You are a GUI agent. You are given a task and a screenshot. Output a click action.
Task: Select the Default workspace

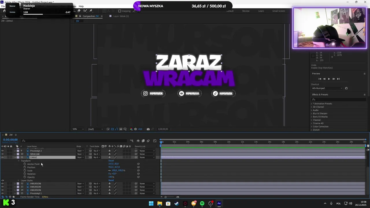[x=230, y=11]
